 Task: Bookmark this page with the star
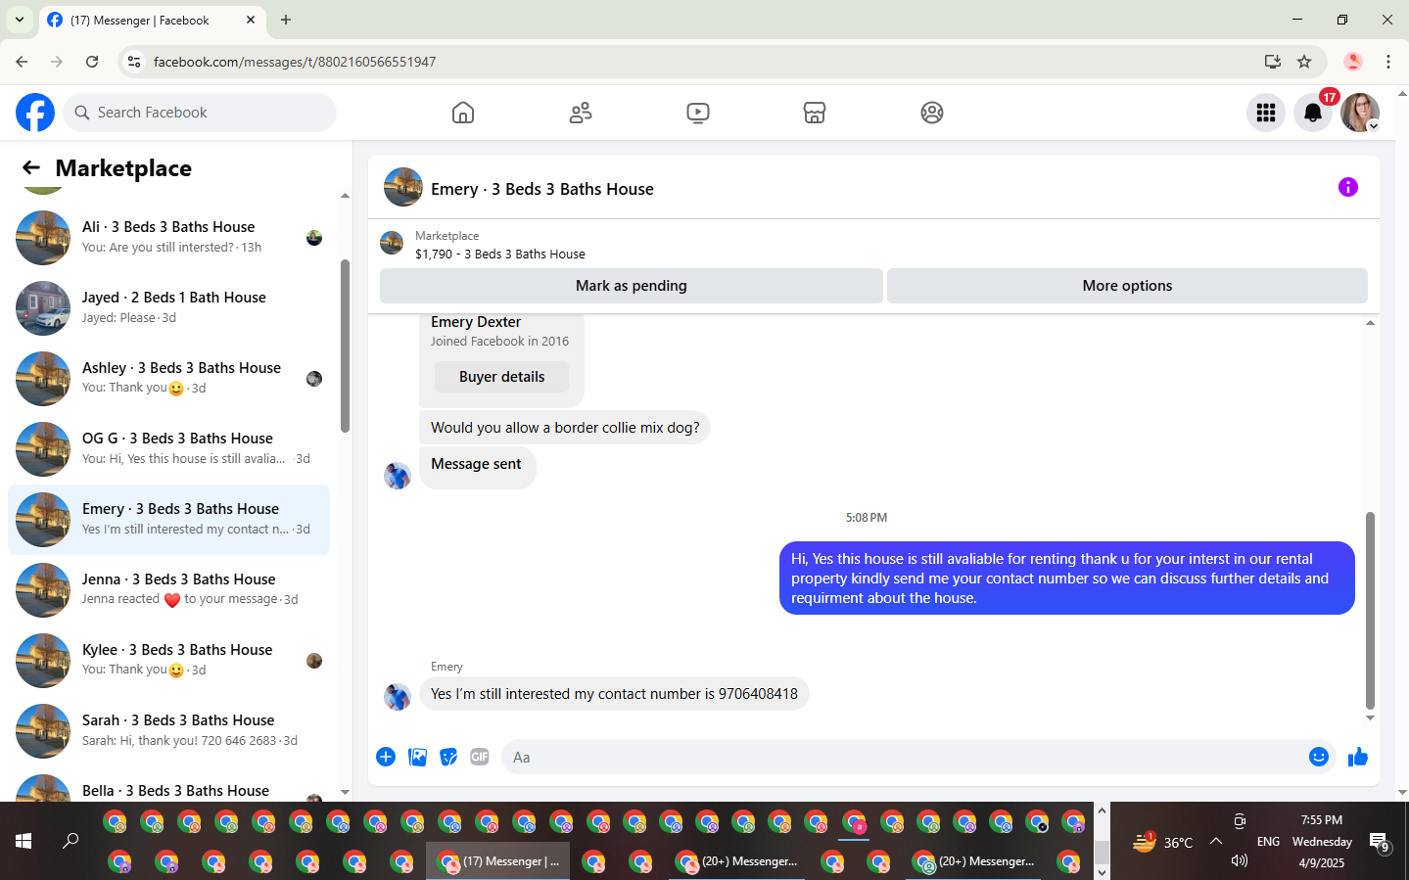tap(1304, 62)
